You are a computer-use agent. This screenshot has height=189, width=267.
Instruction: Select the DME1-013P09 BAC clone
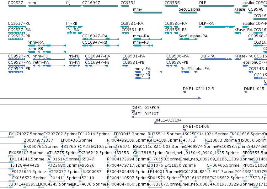[199, 111]
